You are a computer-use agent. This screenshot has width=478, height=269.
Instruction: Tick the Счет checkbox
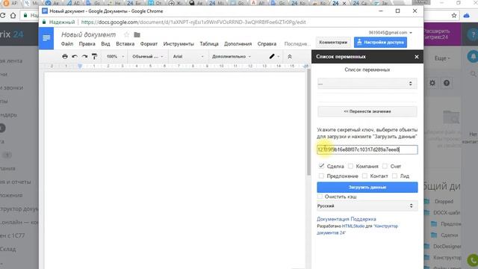tap(385, 166)
